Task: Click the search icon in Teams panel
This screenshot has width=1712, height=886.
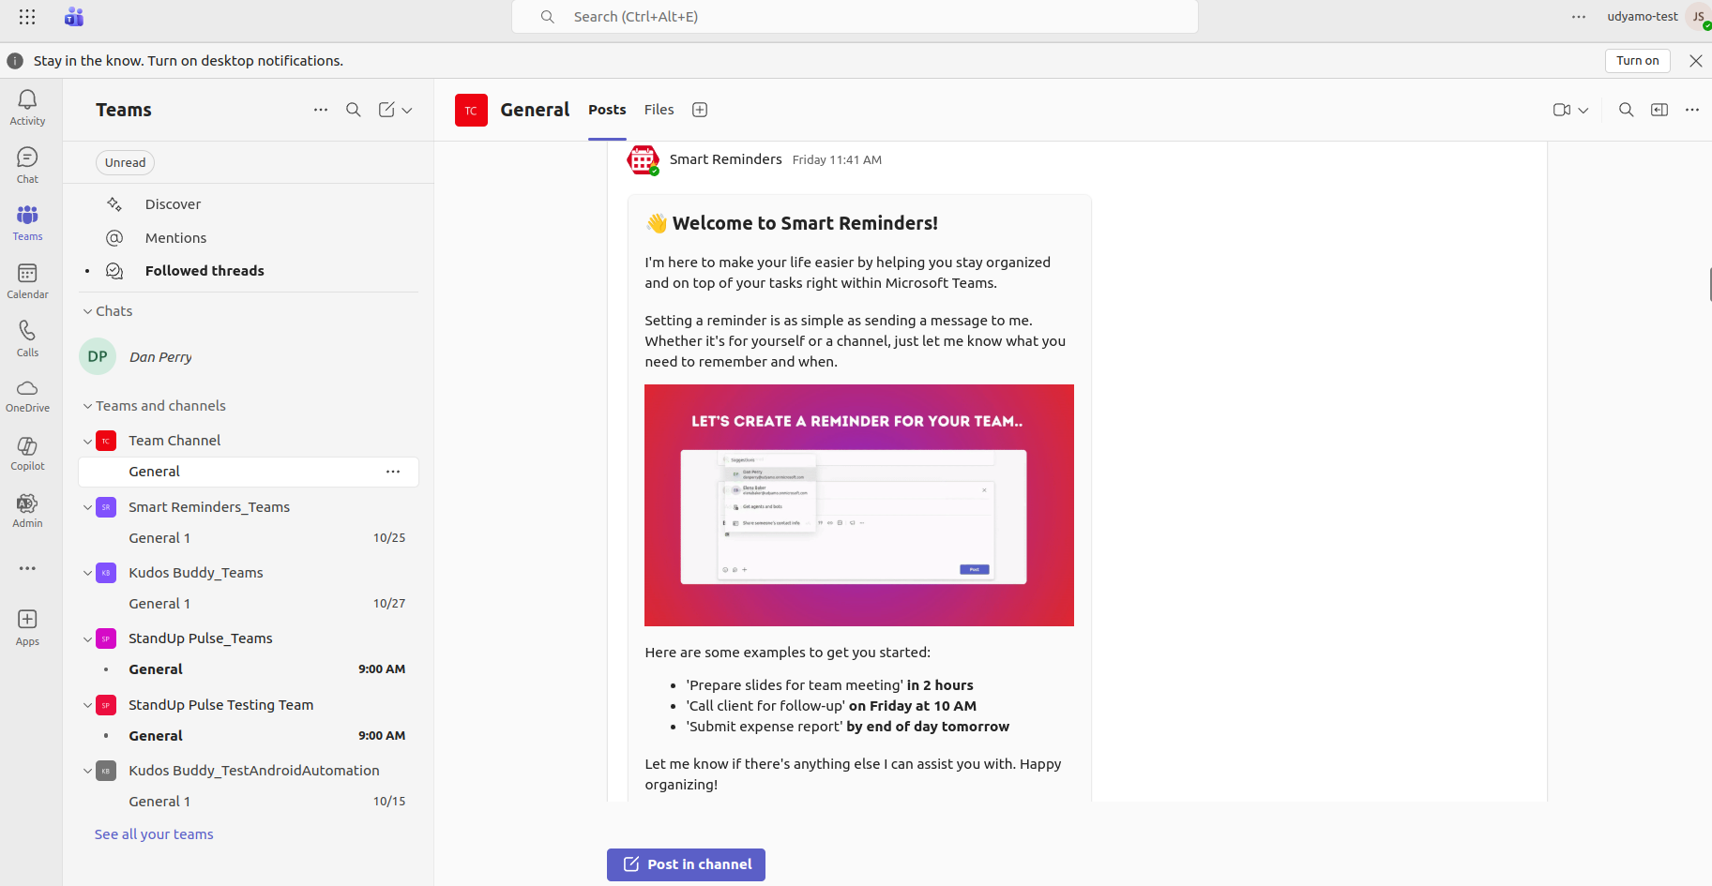Action: click(x=354, y=110)
